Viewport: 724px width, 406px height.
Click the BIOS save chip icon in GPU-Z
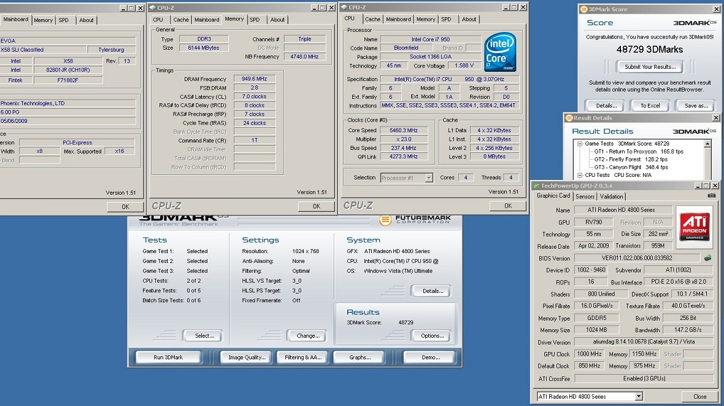click(x=707, y=257)
